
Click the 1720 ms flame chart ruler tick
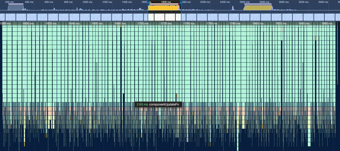coord(166,23)
